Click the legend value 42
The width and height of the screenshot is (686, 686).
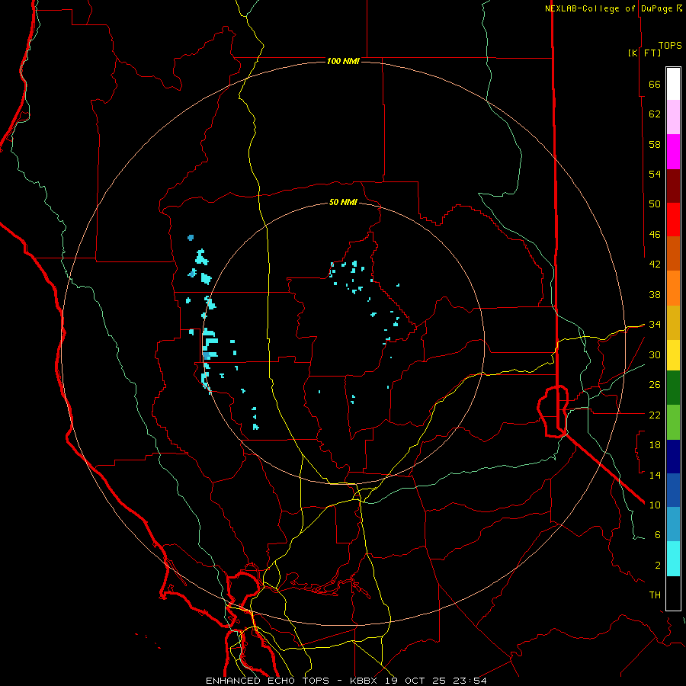[655, 264]
